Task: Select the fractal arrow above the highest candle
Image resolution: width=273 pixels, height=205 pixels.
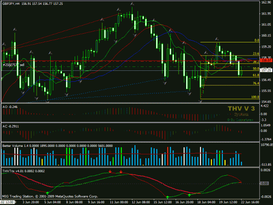Action: [132, 3]
